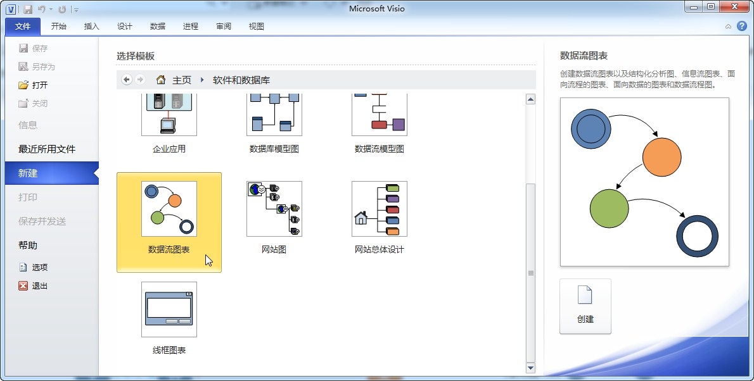Click the 创建 button to create diagram
This screenshot has height=381, width=754.
(x=585, y=306)
